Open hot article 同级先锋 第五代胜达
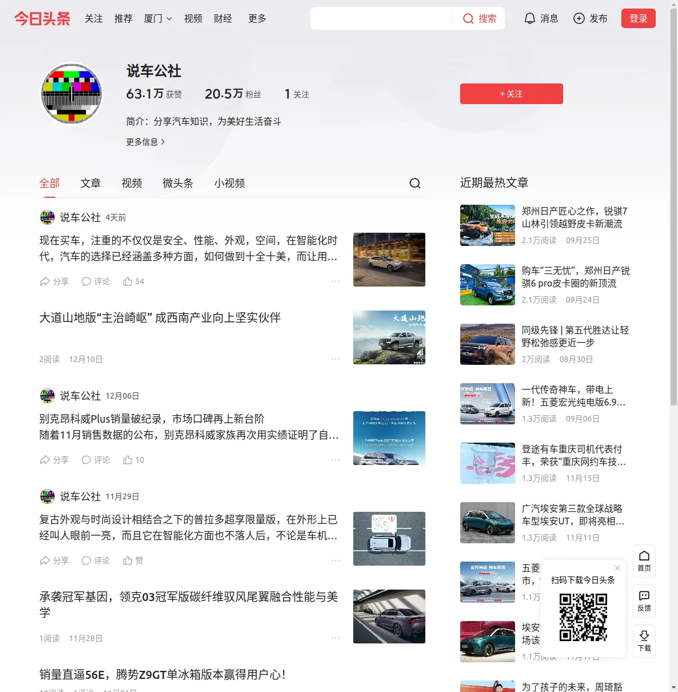 pyautogui.click(x=575, y=336)
